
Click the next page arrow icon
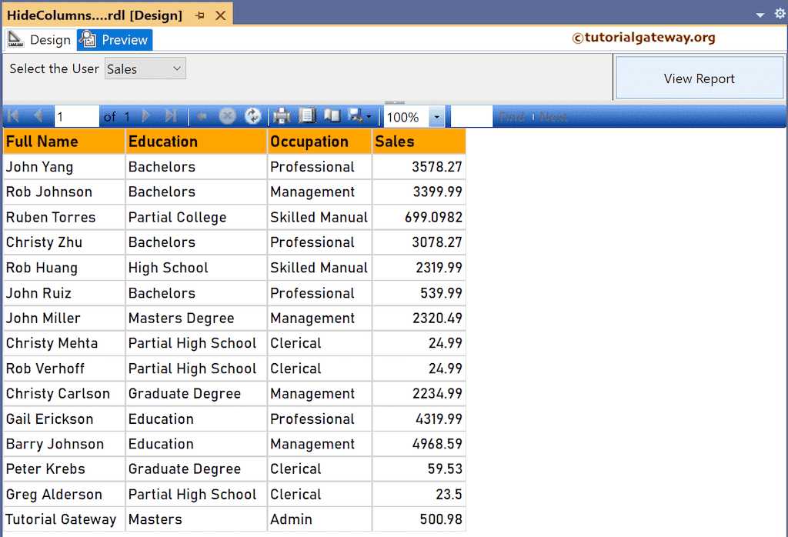(145, 115)
